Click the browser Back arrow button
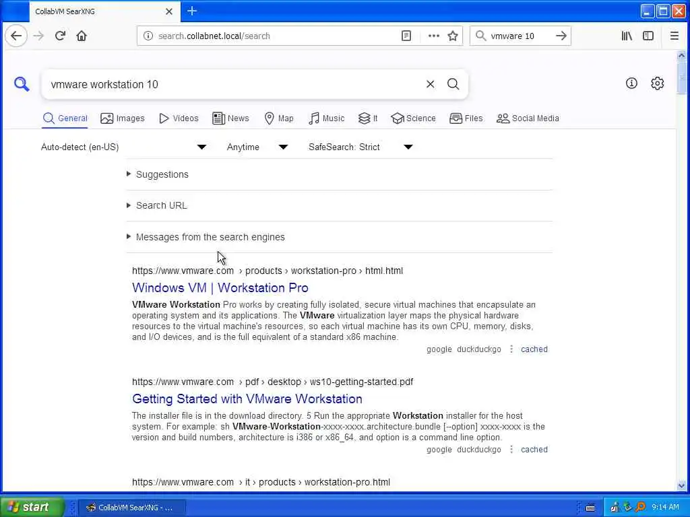The height and width of the screenshot is (517, 690). pyautogui.click(x=16, y=36)
